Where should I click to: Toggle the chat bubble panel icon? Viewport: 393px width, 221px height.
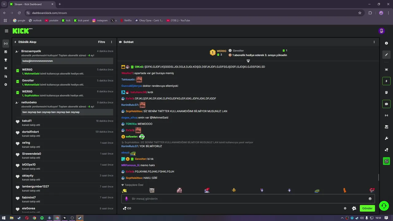[x=387, y=104]
